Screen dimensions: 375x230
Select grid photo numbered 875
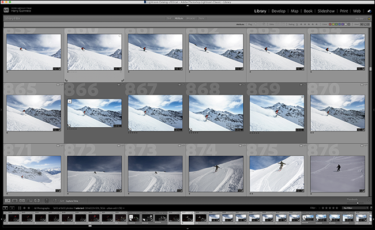(277, 174)
